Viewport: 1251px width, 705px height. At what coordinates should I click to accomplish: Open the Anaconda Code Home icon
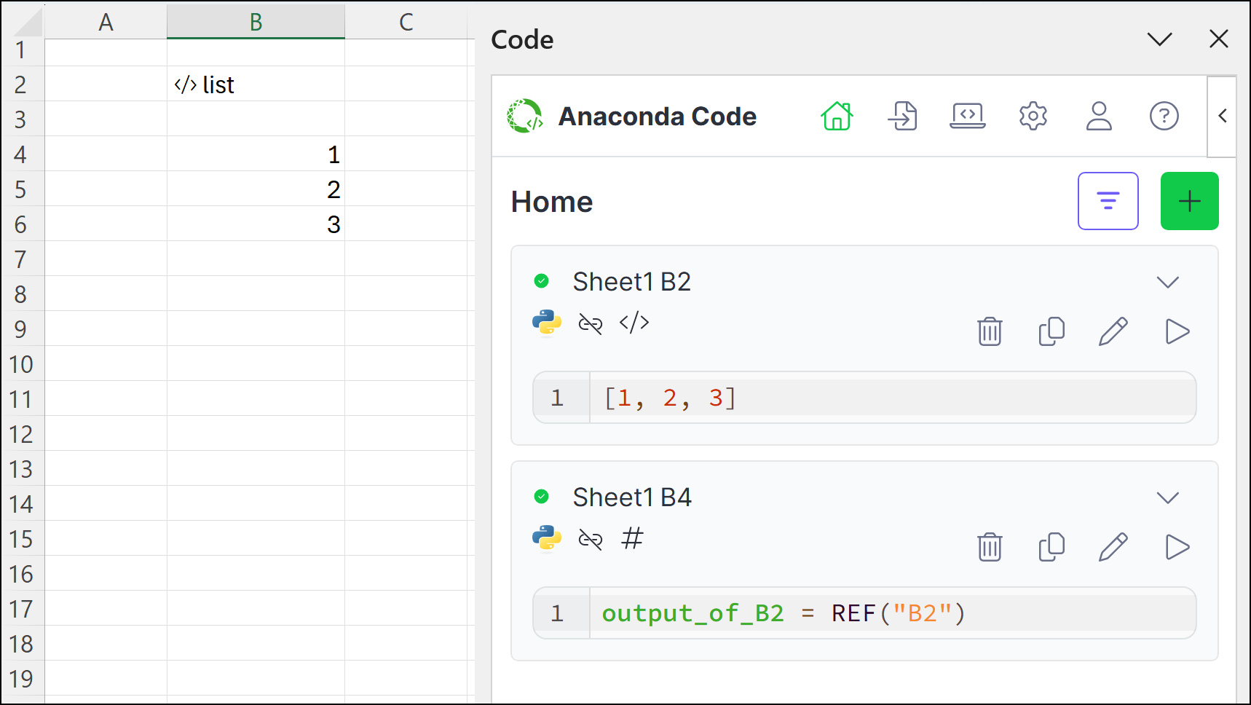coord(837,116)
